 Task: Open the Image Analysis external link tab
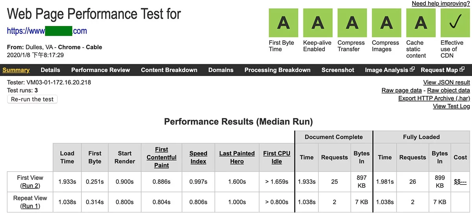click(x=389, y=70)
